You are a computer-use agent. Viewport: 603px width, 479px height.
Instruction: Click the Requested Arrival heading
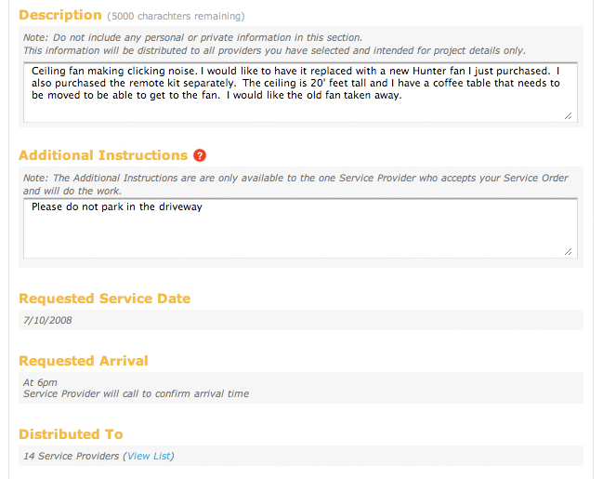[84, 361]
